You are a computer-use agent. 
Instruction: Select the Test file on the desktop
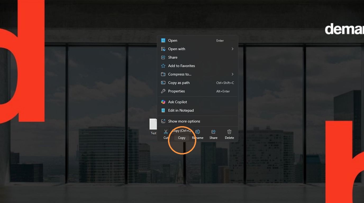tap(153, 127)
